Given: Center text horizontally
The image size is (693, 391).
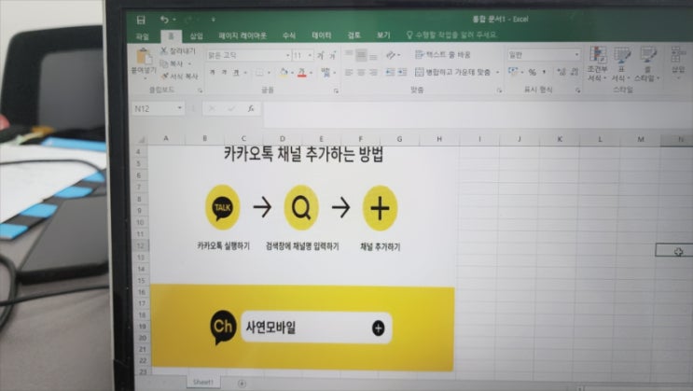Looking at the screenshot, I should (x=361, y=72).
